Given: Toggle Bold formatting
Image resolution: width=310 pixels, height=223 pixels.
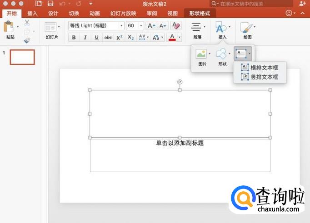Looking at the screenshot, I should click(74, 37).
